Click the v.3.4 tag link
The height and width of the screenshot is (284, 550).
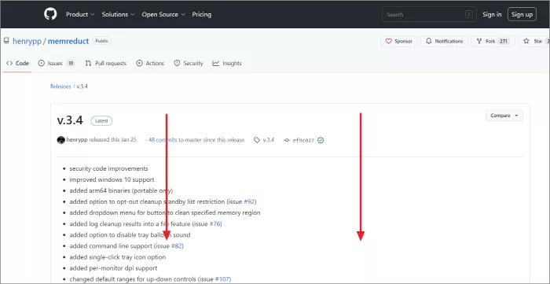264,140
